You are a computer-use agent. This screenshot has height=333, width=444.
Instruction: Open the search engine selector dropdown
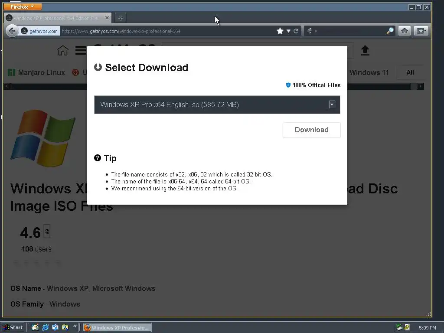(x=312, y=31)
